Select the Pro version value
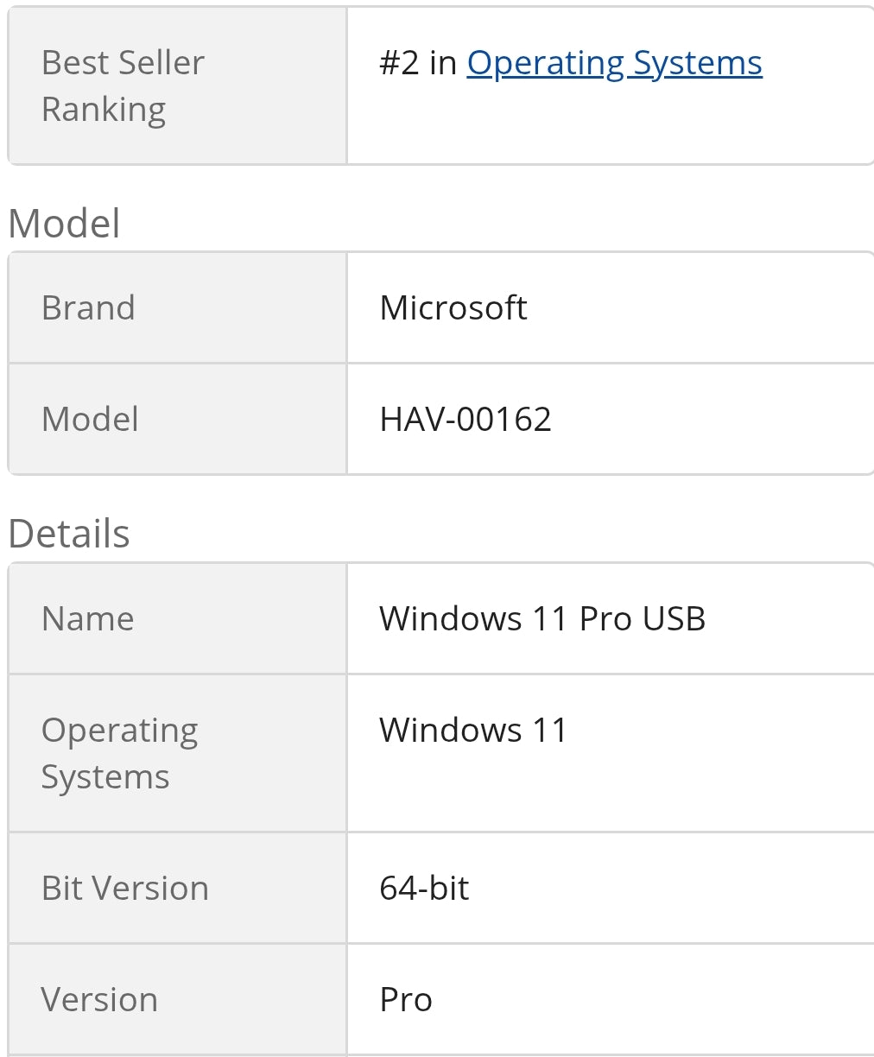Image resolution: width=874 pixels, height=1057 pixels. coord(406,1000)
